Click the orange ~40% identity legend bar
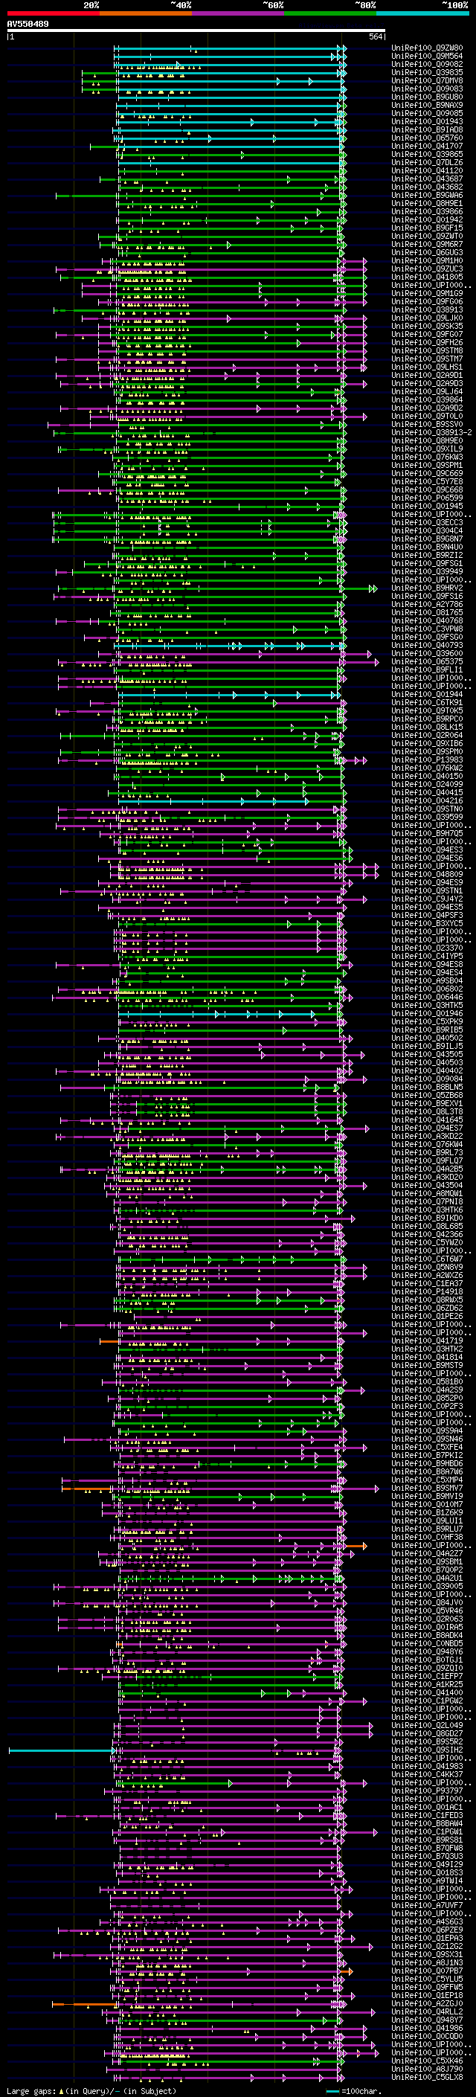The width and height of the screenshot is (476, 2097). pyautogui.click(x=146, y=13)
